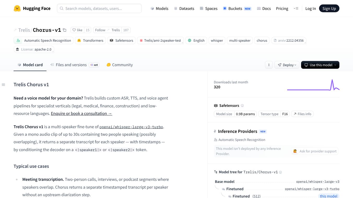Copy the Chorus-v1 model name
Viewport: 353px width, 198px height.
point(64,30)
